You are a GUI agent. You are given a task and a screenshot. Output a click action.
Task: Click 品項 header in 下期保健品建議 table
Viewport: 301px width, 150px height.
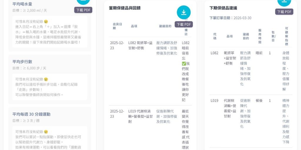(230, 36)
